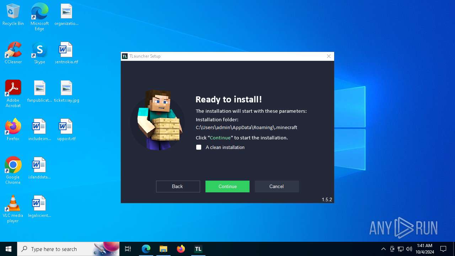Open Firefox from the taskbar
This screenshot has height=256, width=455.
pos(181,249)
